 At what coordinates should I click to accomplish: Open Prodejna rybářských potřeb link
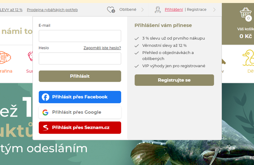point(52,10)
